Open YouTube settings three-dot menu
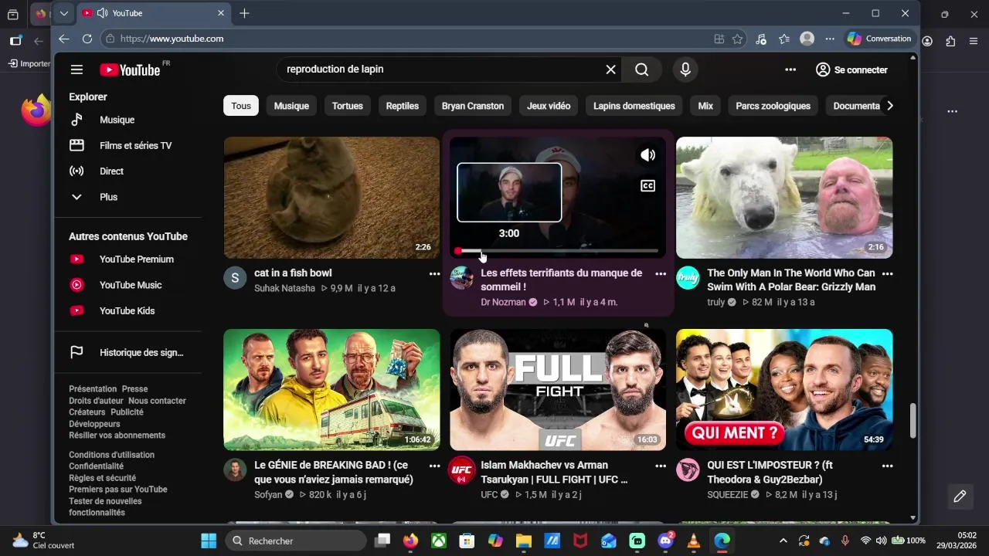Screen dimensions: 989x556 (x=790, y=69)
